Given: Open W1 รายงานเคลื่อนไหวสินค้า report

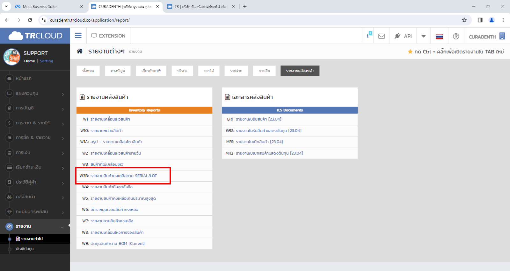Looking at the screenshot, I should click(x=110, y=119).
